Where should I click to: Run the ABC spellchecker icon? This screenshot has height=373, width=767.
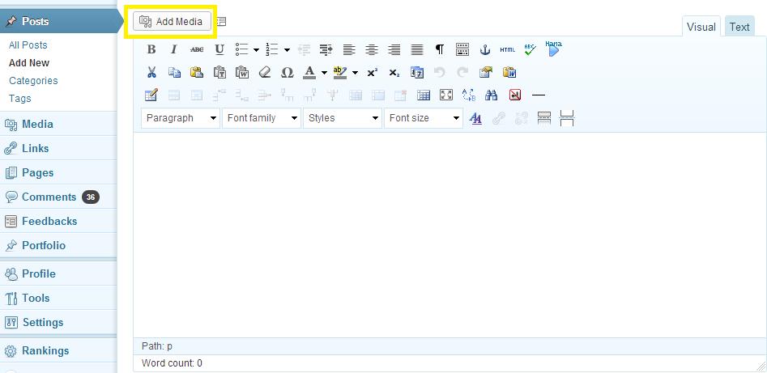(x=530, y=49)
